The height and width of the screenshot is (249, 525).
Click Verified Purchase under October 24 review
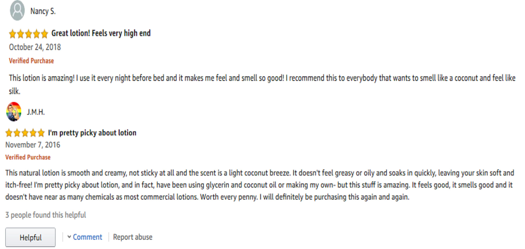pos(31,61)
